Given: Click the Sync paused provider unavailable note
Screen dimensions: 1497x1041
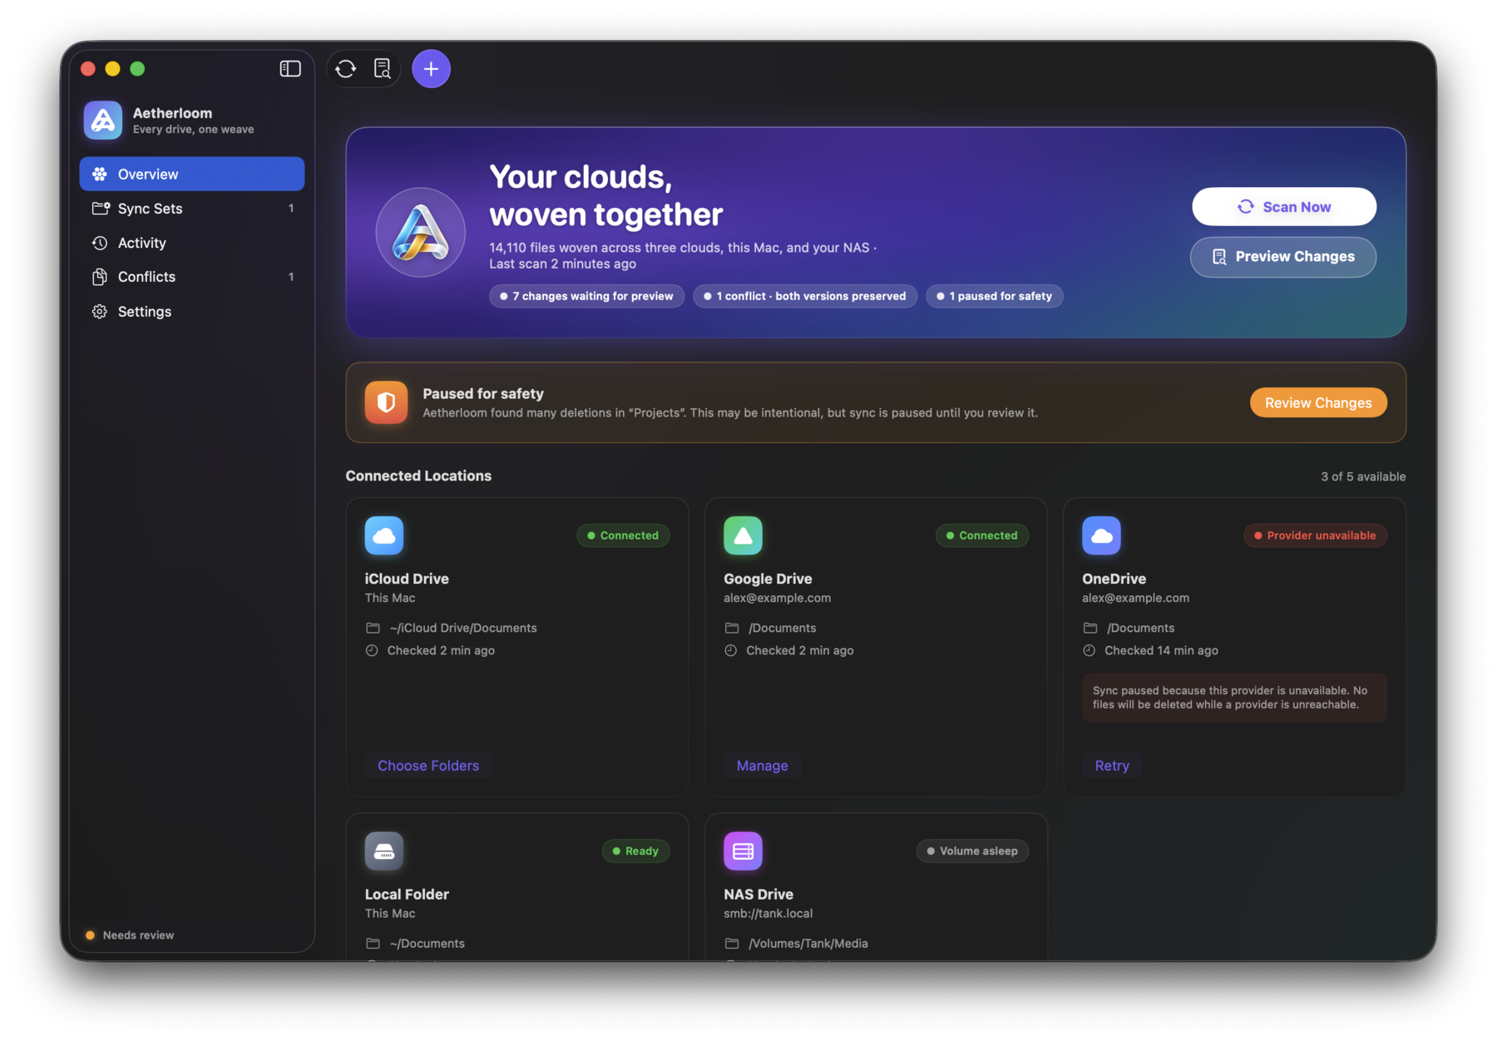Looking at the screenshot, I should tap(1234, 698).
